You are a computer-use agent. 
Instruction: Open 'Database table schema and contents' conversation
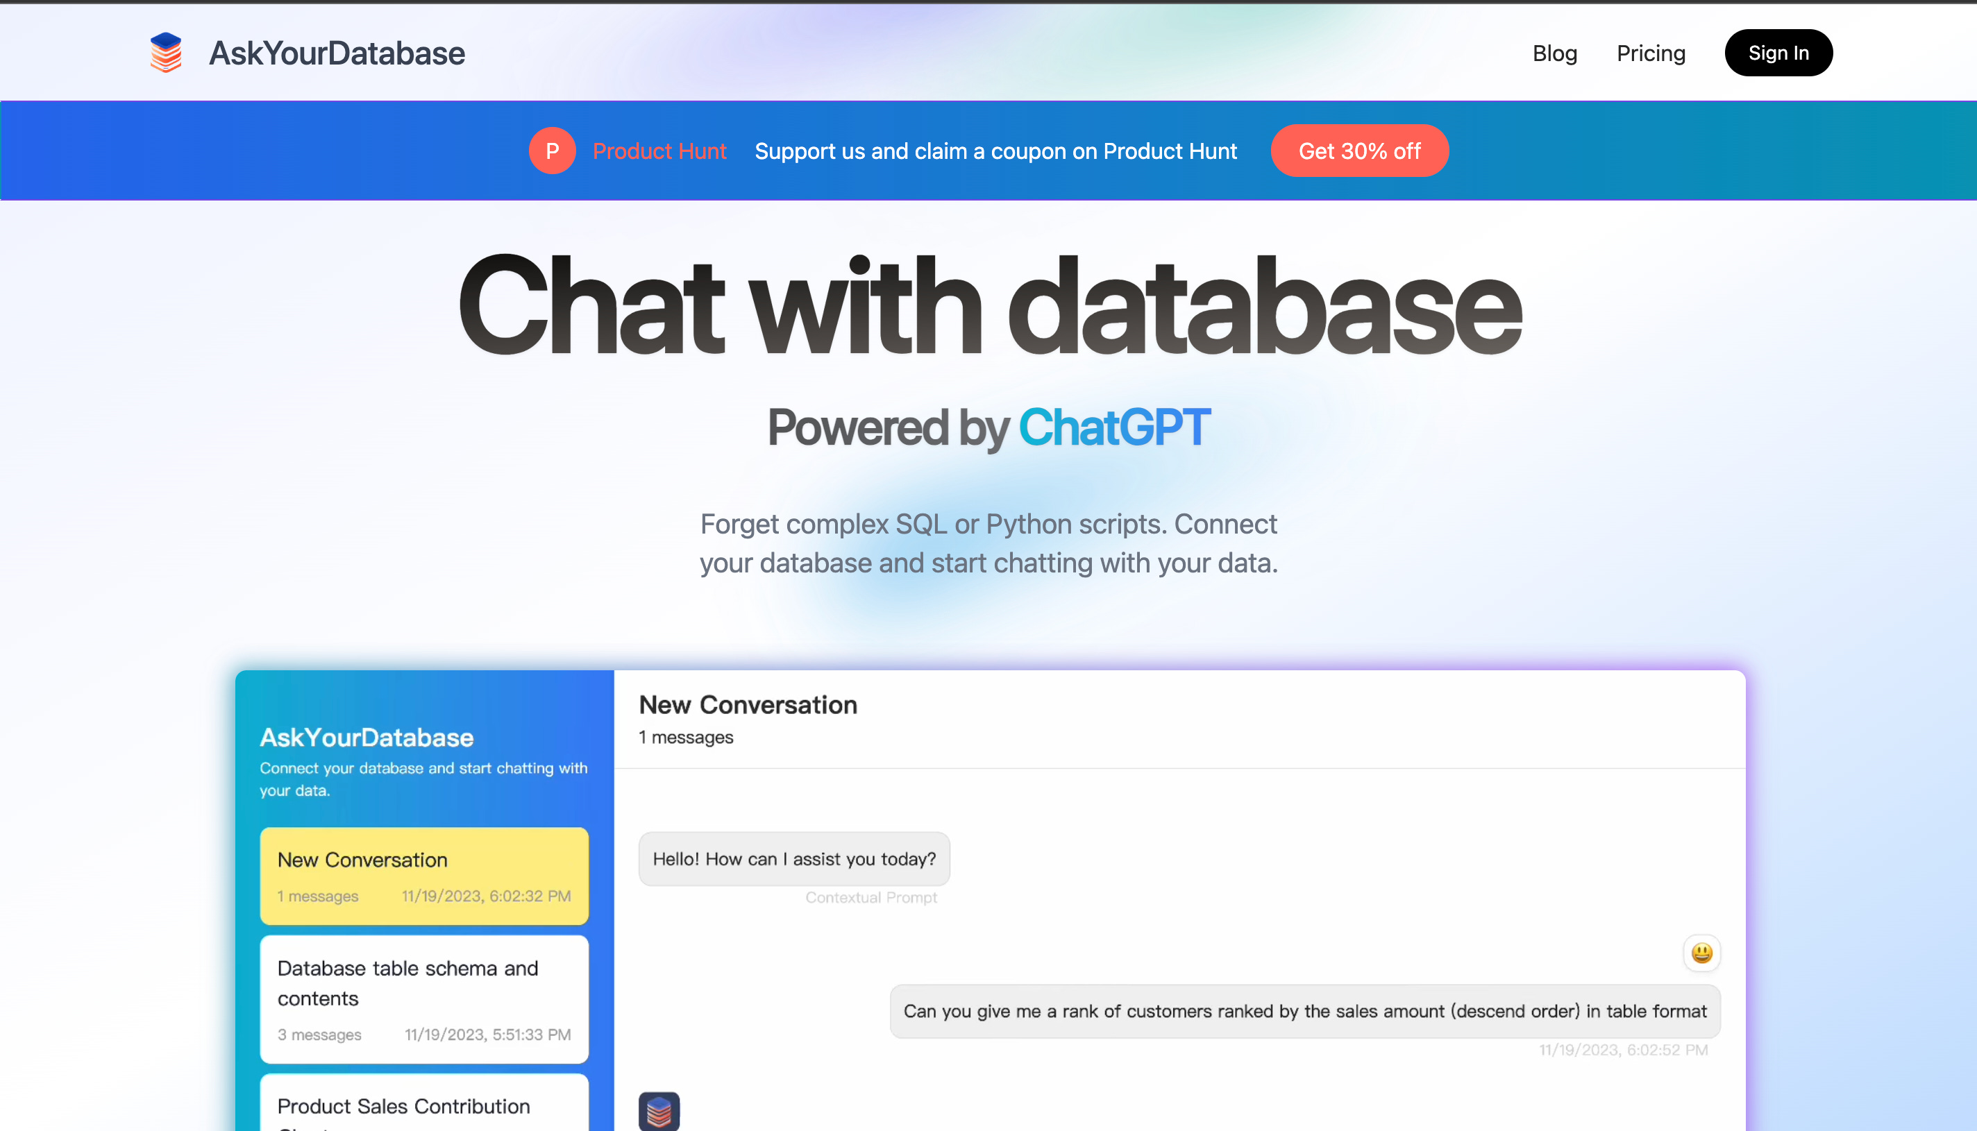(423, 998)
